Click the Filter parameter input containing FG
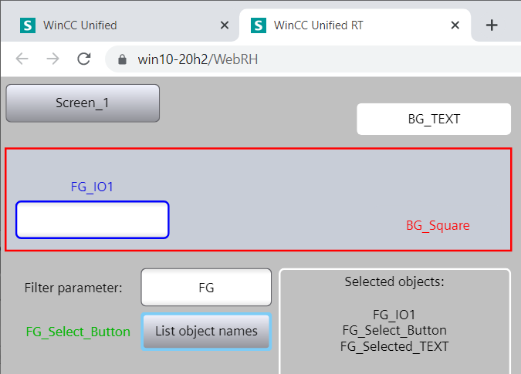Viewport: 521px width, 374px height. [206, 288]
